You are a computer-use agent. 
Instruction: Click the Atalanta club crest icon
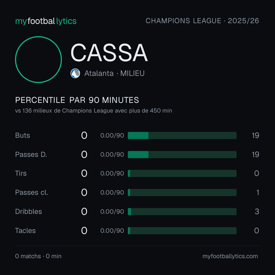click(75, 73)
